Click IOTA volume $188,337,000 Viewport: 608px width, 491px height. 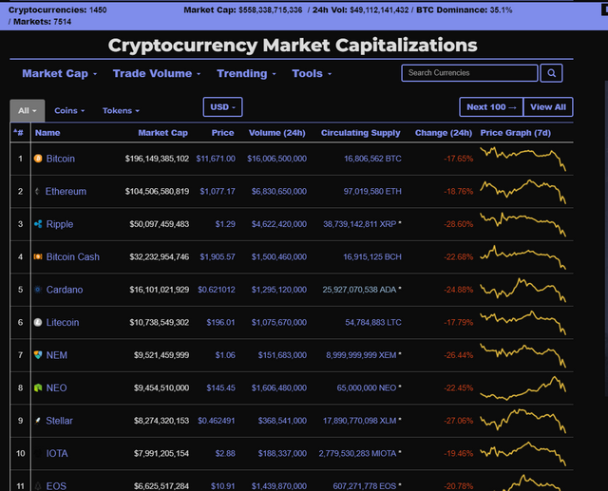point(282,453)
